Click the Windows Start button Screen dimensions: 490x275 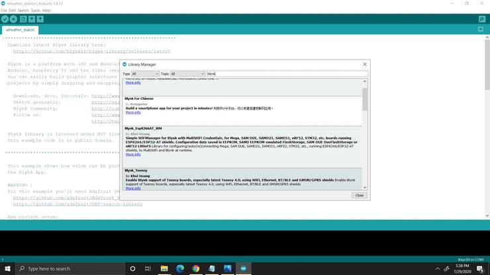tap(7, 268)
